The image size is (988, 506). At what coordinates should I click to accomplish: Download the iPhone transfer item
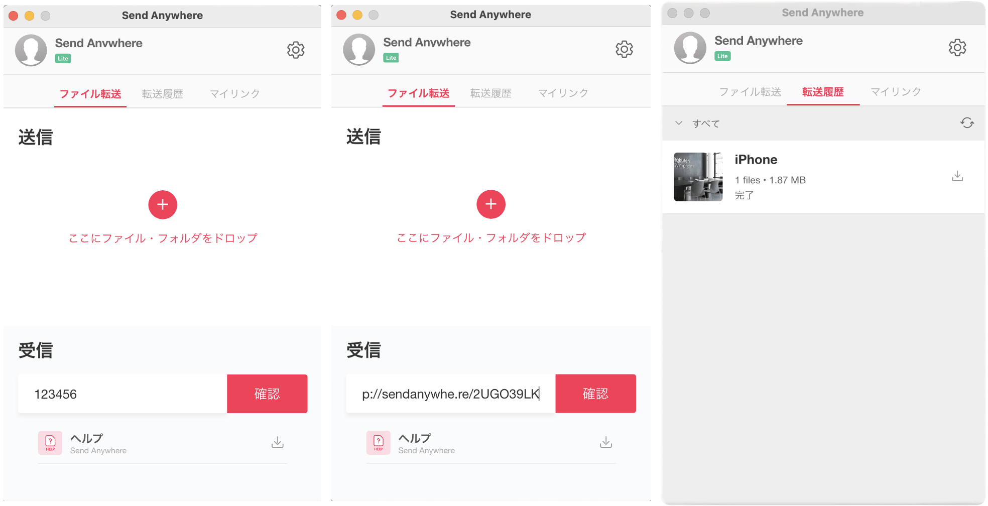tap(957, 176)
